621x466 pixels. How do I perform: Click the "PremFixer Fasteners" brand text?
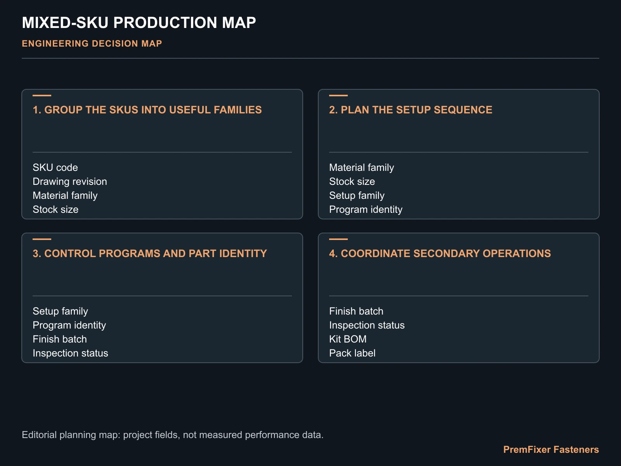pos(551,450)
